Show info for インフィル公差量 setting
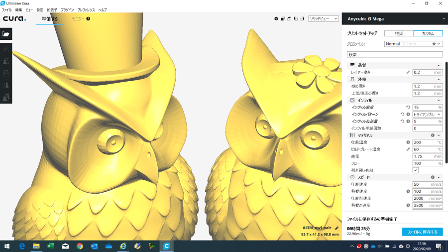 408,121
